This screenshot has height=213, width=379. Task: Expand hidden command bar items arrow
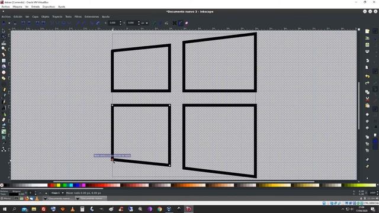click(x=367, y=178)
